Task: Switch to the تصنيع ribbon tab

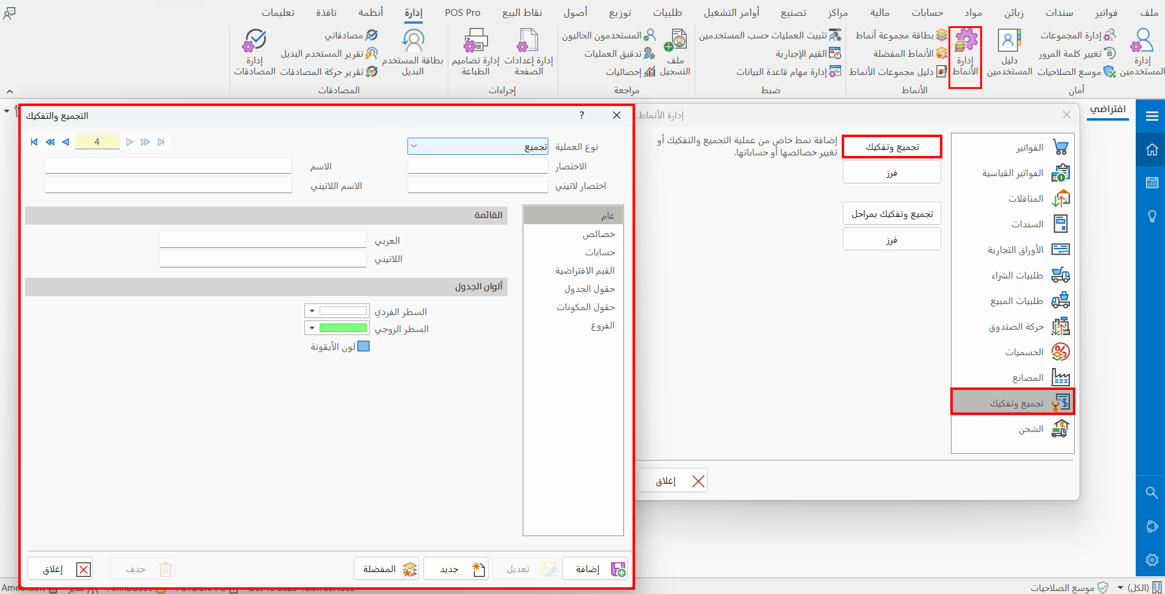Action: [793, 12]
